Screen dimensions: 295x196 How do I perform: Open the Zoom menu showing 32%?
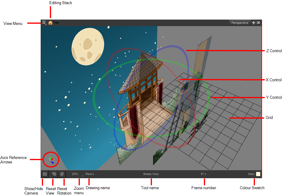click(74, 174)
